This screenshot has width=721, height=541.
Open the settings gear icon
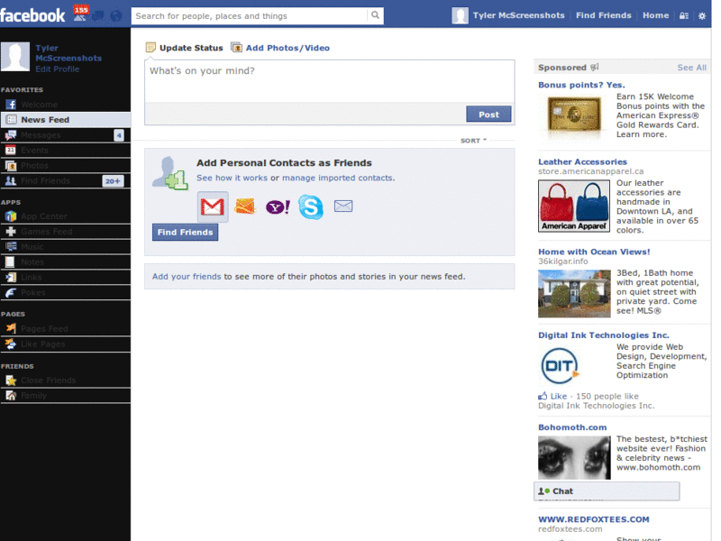(x=702, y=15)
